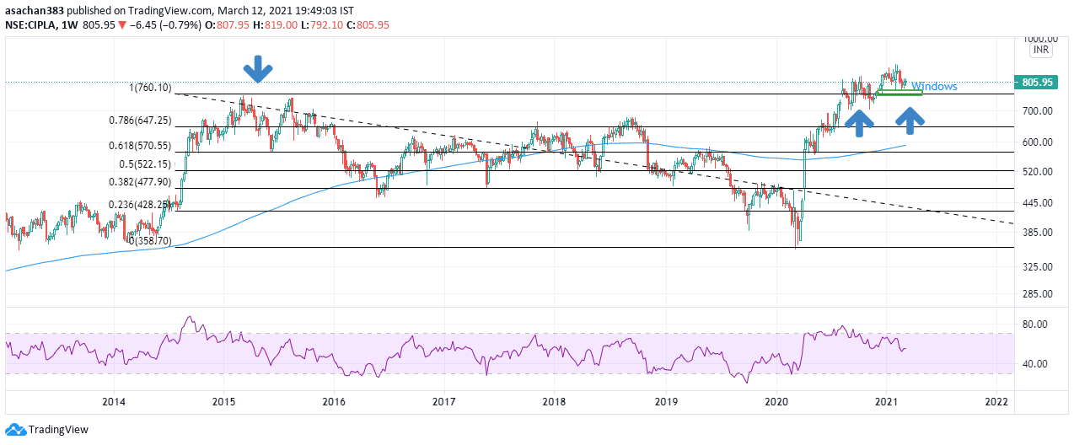
Task: Click the 520.00 price axis label
Action: pos(1037,171)
